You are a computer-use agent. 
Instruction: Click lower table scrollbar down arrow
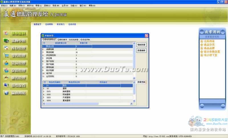tap(134, 101)
